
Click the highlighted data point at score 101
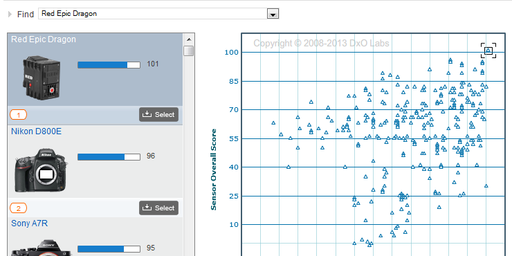[x=488, y=51]
